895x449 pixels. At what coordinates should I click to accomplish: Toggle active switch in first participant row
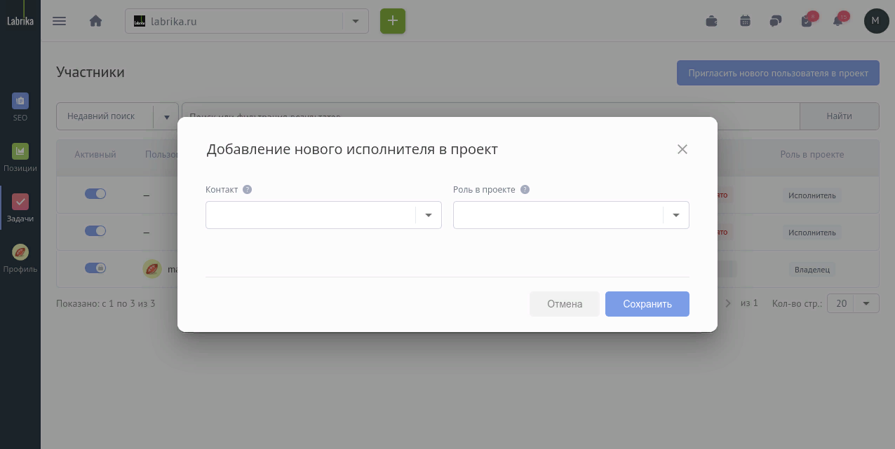tap(95, 194)
